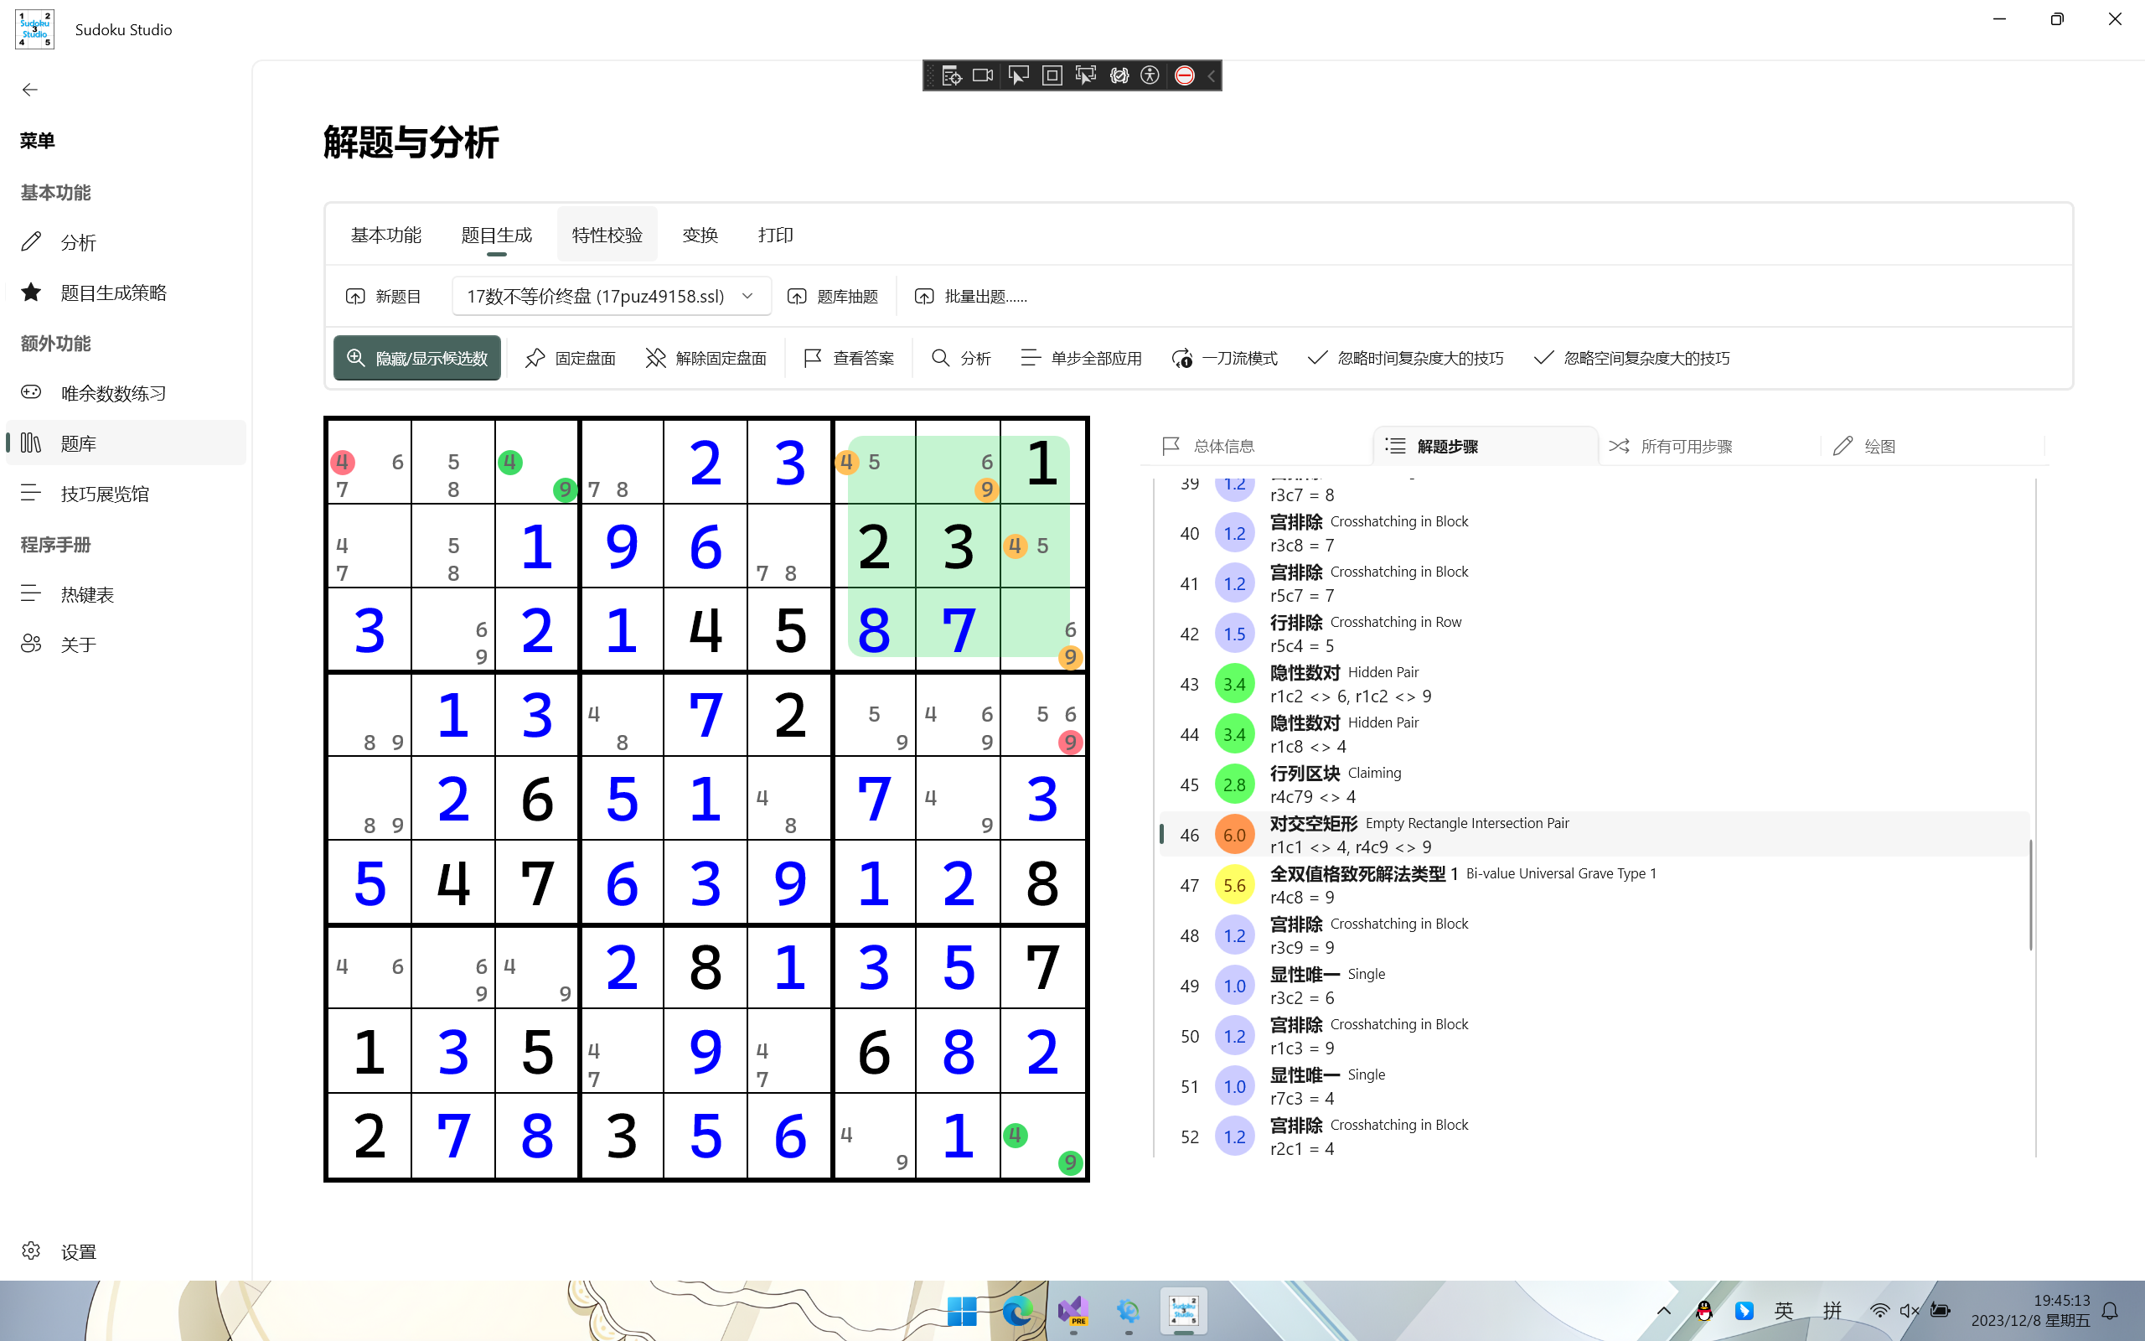Click the live visual tree icon
The height and width of the screenshot is (1341, 2145).
click(951, 75)
